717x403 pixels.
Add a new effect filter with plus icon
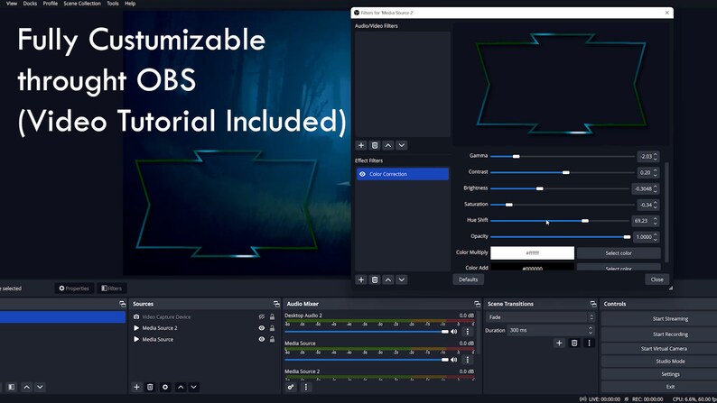(361, 279)
